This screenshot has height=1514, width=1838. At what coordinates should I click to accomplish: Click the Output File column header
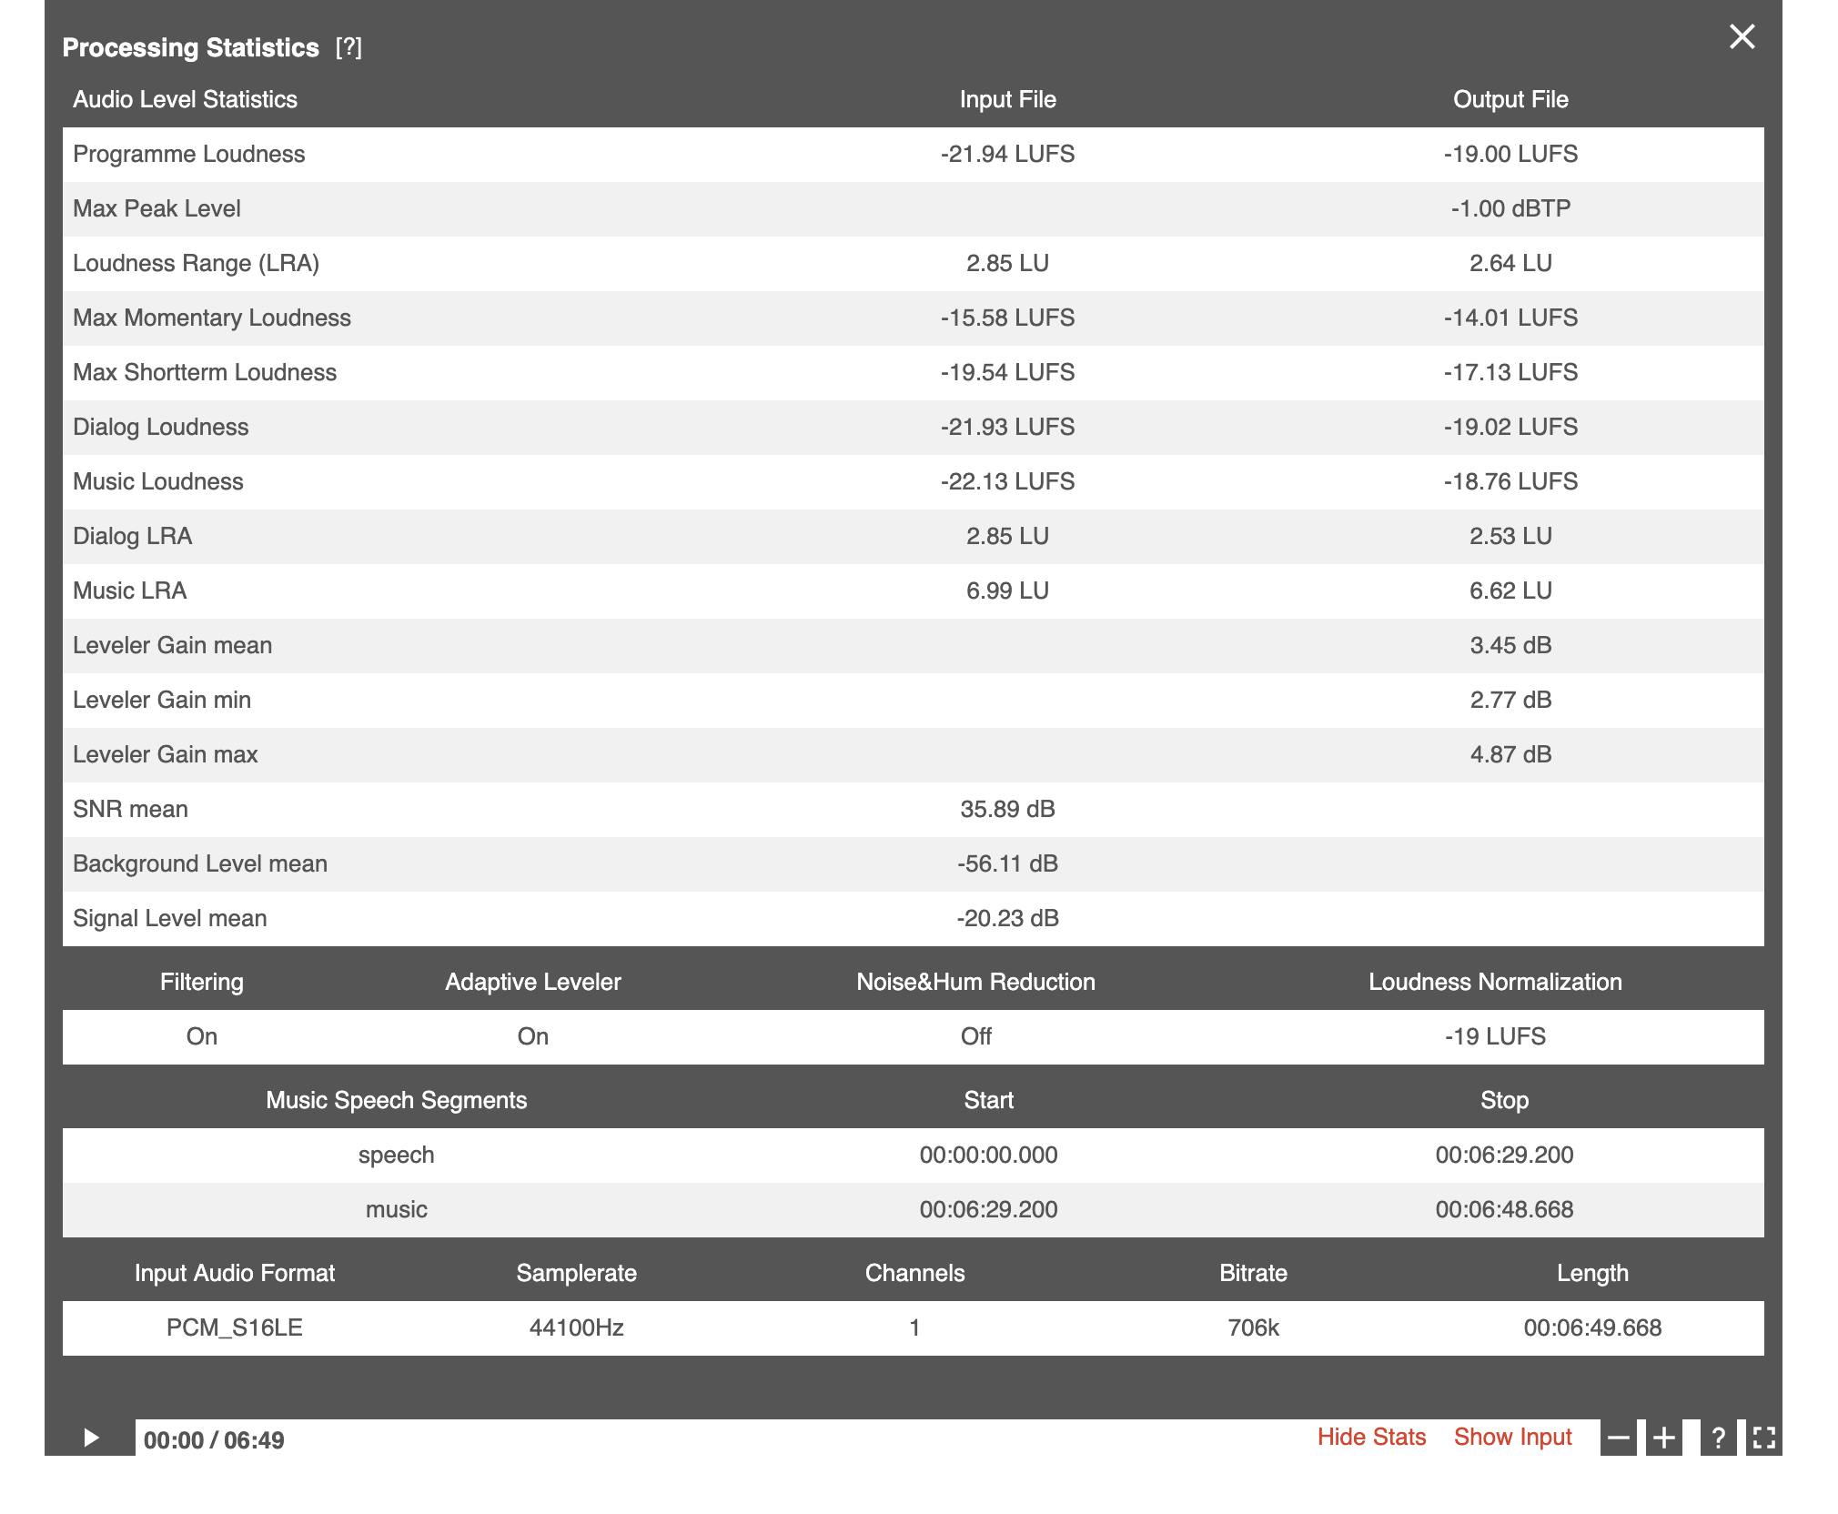tap(1510, 99)
